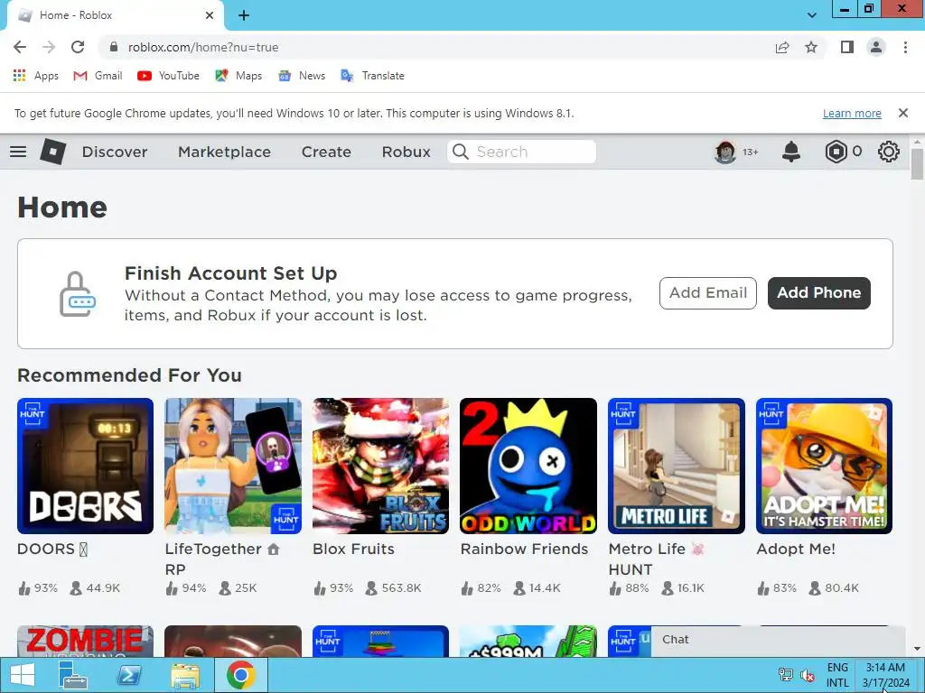Go back with the browser back arrow
Screen dimensions: 925x693
click(20, 47)
